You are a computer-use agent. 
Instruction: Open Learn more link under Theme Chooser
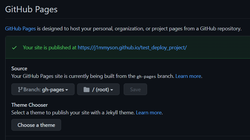click(149, 113)
